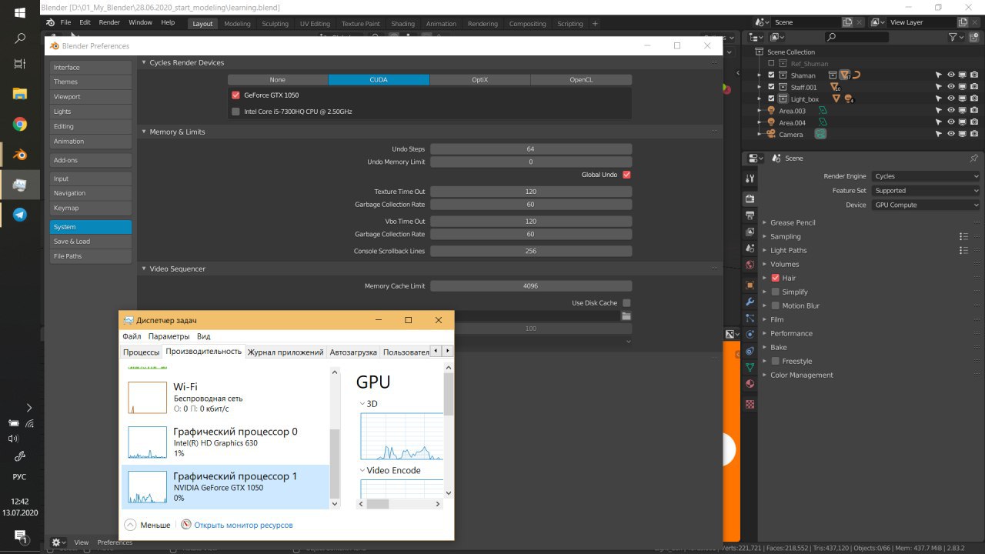Switch to the Sculpting workspace tab

(x=275, y=24)
